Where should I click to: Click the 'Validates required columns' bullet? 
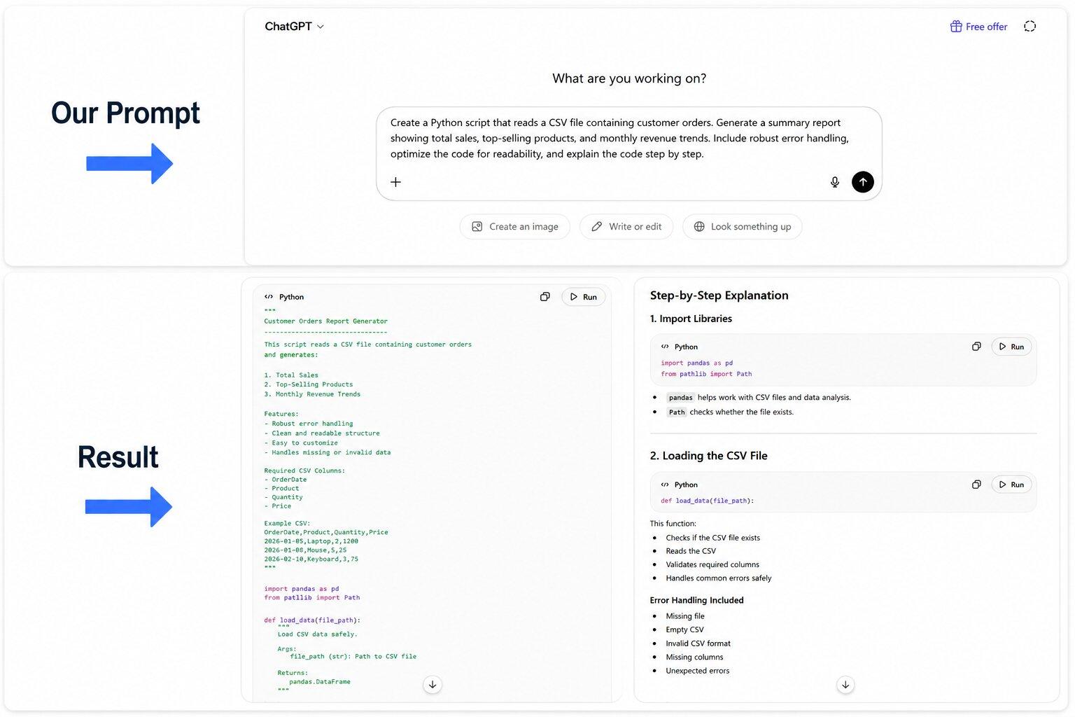[712, 564]
